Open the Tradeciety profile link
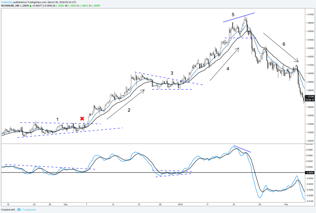 pyautogui.click(x=7, y=2)
